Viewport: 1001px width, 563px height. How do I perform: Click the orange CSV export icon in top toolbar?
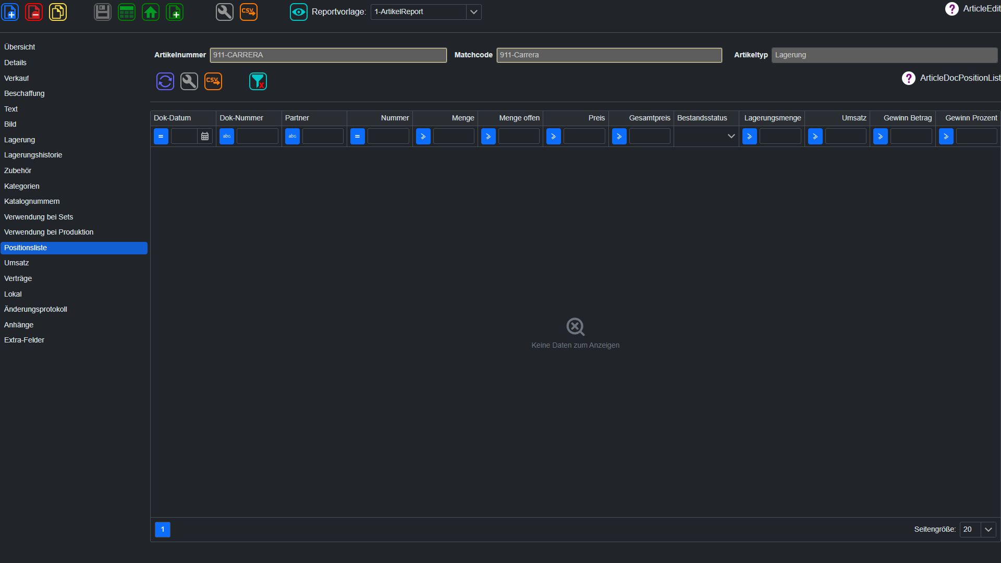click(x=249, y=11)
